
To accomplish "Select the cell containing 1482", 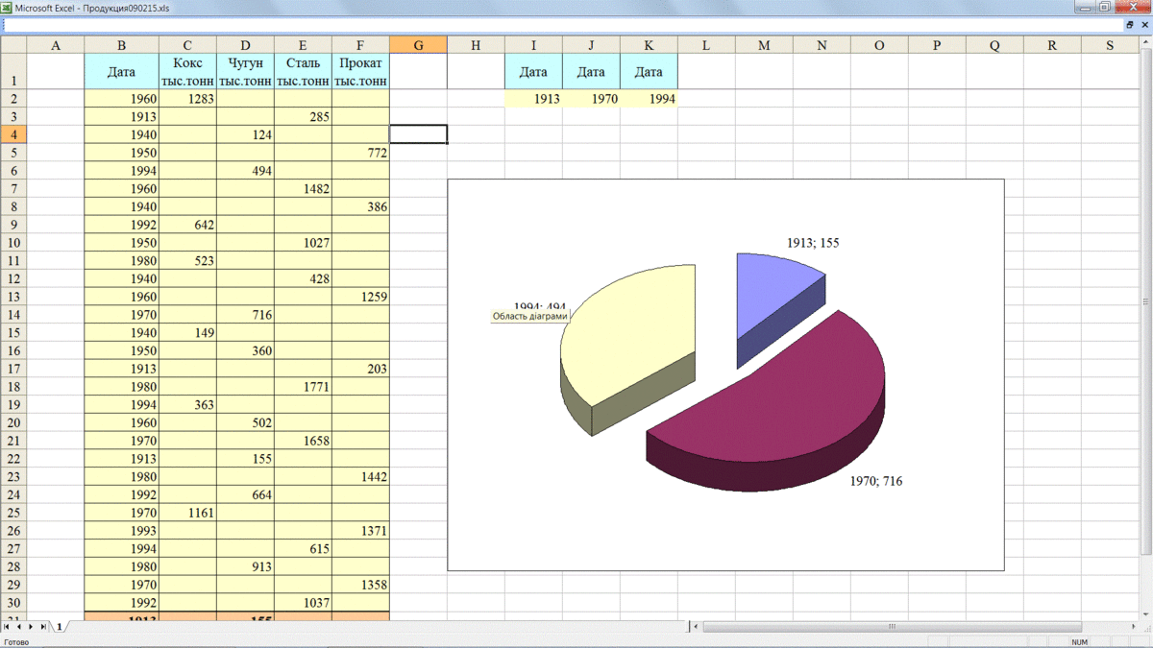I will coord(303,189).
